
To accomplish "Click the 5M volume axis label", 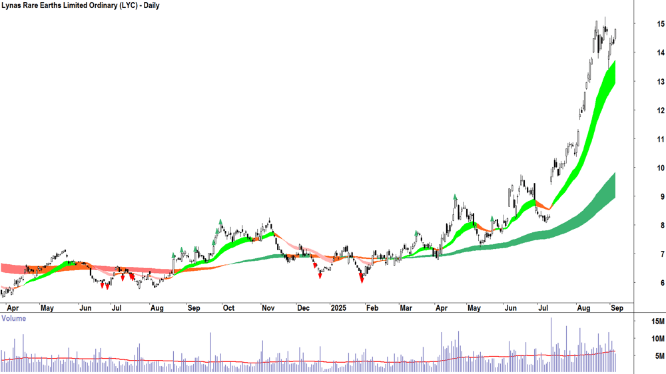I will pyautogui.click(x=660, y=356).
